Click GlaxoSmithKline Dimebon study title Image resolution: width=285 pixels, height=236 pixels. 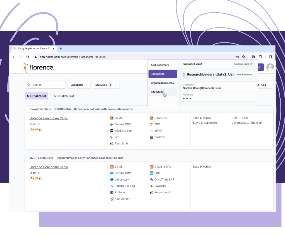click(81, 109)
